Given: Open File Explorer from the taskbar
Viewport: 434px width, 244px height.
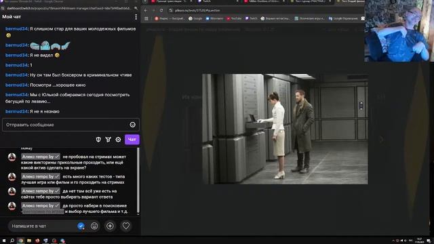Looking at the screenshot, I should [28, 241].
